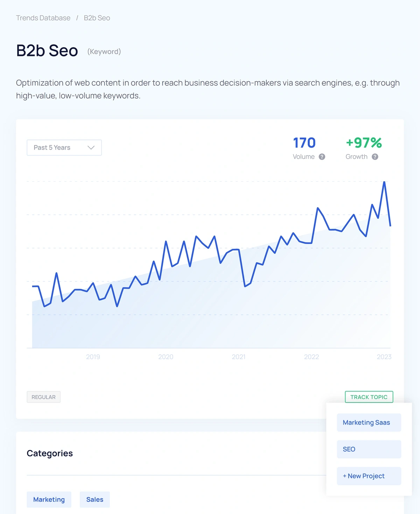The height and width of the screenshot is (514, 420).
Task: Select the B2b Seo breadcrumb item
Action: 96,18
